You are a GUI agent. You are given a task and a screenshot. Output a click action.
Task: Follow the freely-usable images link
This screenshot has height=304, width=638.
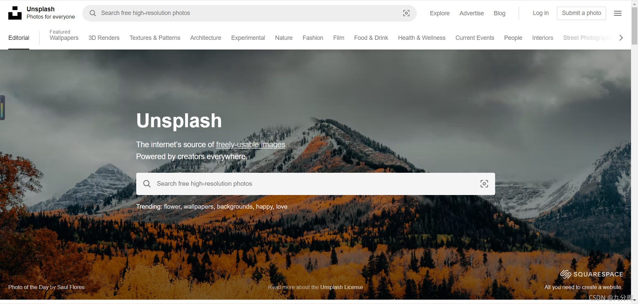point(251,145)
